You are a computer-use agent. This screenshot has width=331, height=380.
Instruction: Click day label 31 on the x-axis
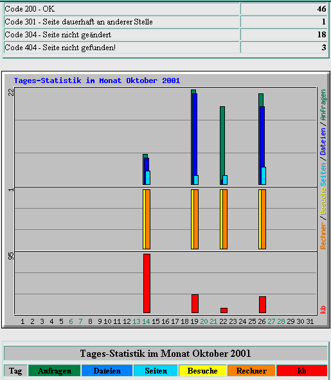pos(310,321)
